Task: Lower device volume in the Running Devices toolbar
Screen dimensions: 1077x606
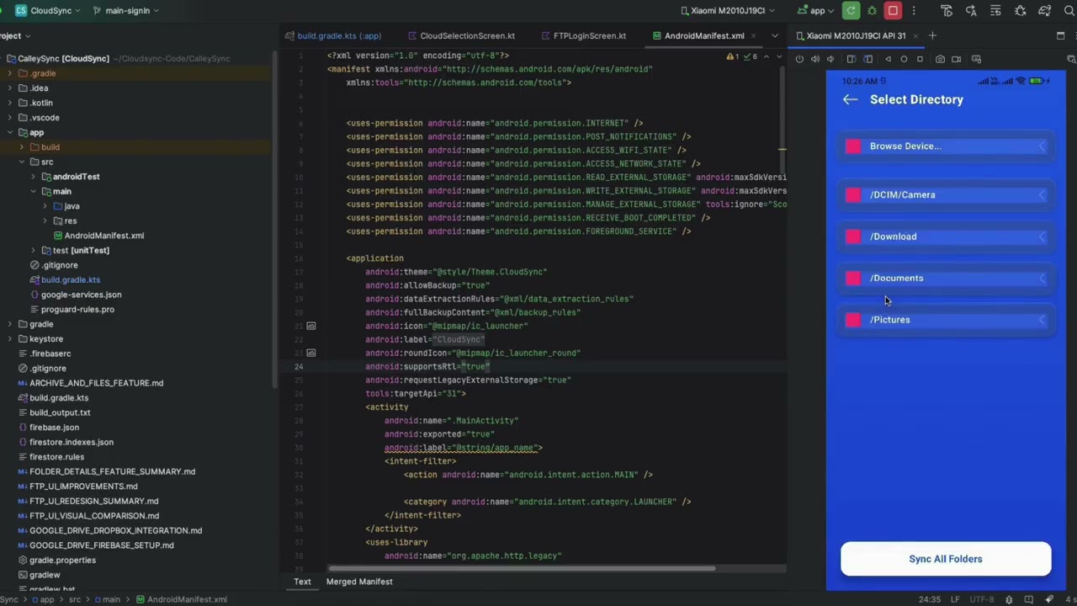Action: (x=830, y=59)
